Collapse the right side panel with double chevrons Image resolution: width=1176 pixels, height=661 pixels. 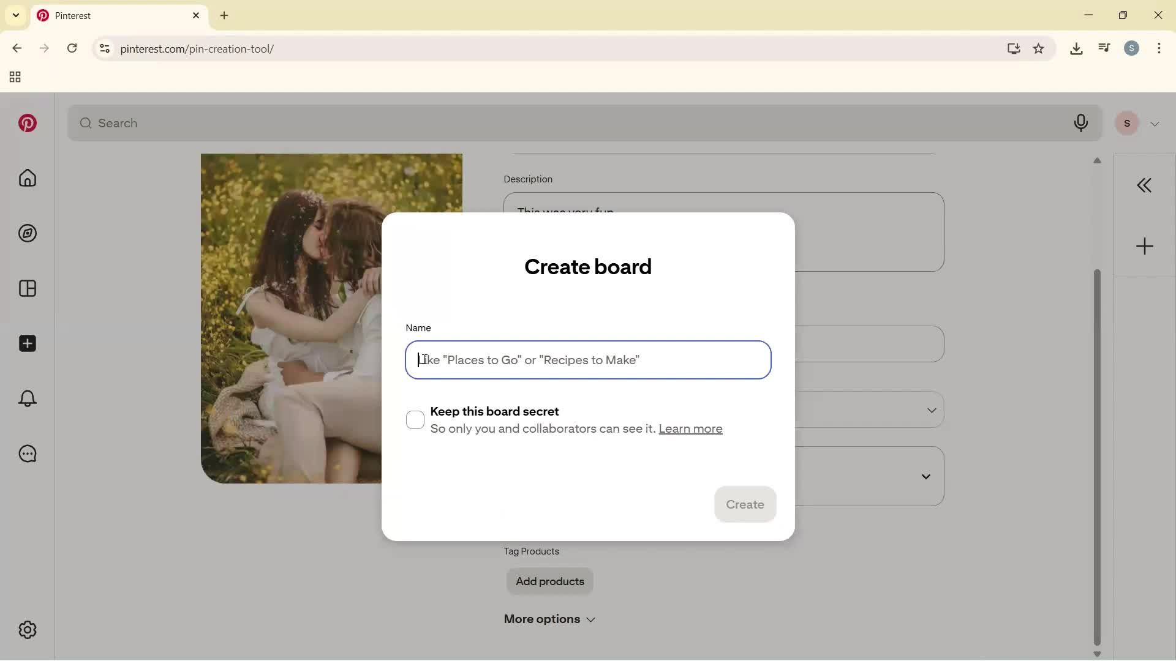(1144, 185)
